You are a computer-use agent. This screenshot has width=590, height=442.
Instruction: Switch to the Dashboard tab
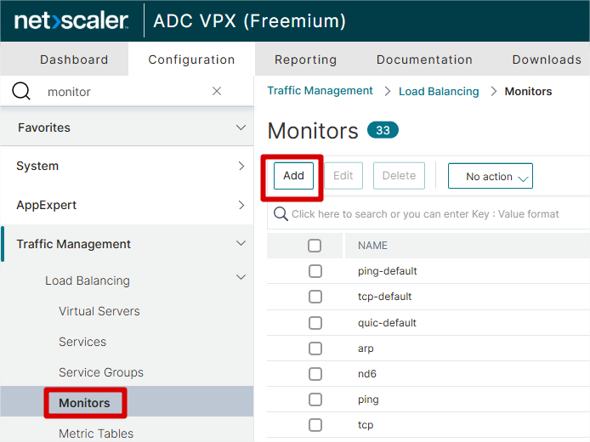tap(74, 59)
